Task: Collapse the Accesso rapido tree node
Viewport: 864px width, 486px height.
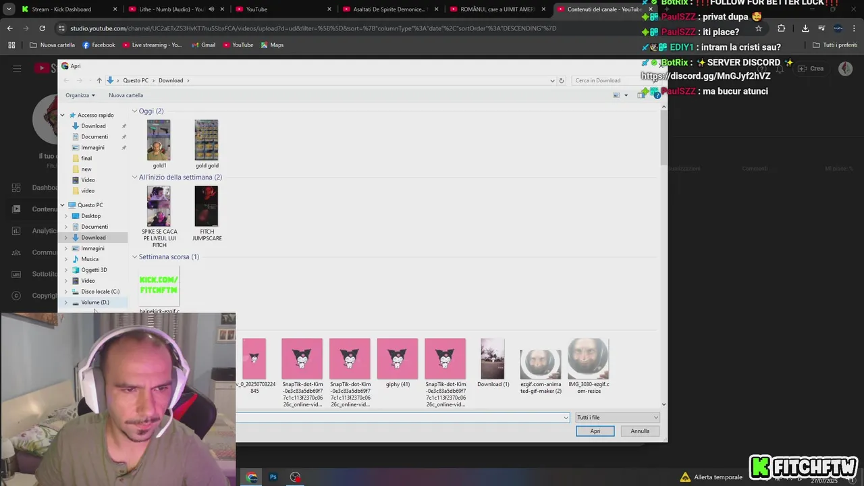Action: (63, 115)
